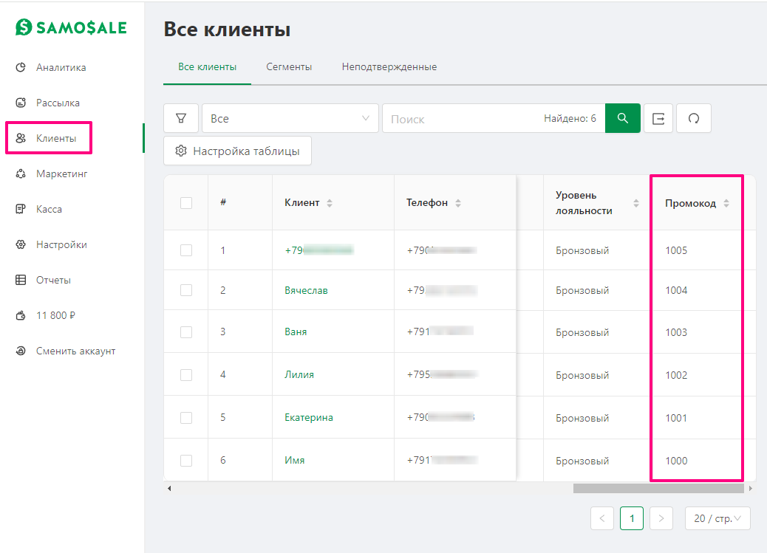Go to the next page arrow
The width and height of the screenshot is (767, 553).
(x=661, y=518)
